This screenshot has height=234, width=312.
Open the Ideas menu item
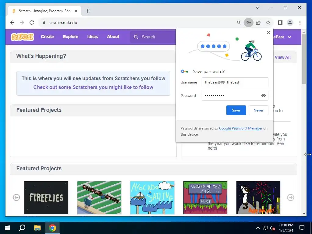coord(93,37)
